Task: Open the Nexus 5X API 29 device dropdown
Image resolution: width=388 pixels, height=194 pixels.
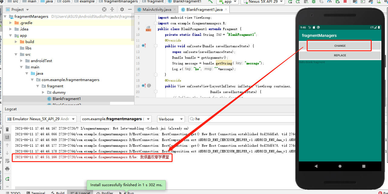Action: tap(263, 2)
